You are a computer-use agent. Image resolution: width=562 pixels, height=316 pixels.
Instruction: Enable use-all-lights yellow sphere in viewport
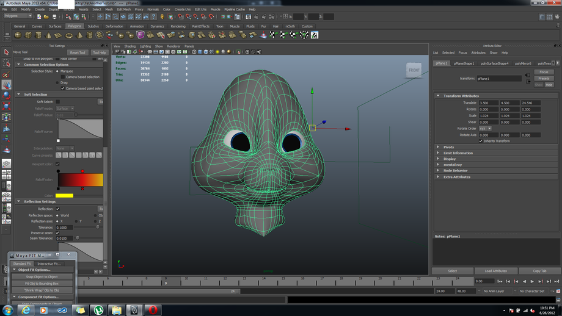coord(217,52)
